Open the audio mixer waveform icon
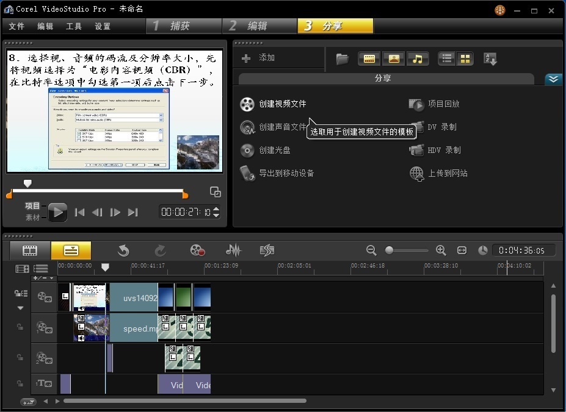Viewport: 566px width, 412px height. point(233,250)
